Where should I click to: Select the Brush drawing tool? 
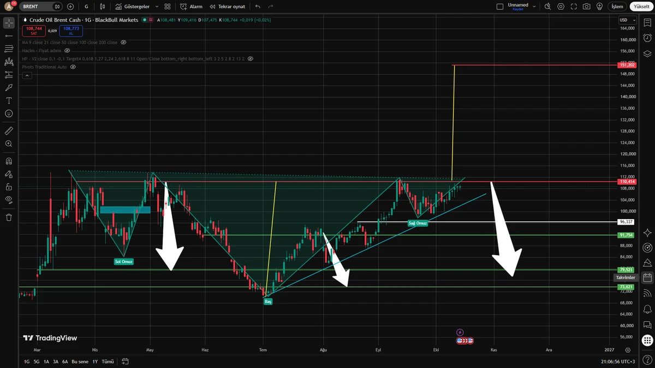(9, 87)
